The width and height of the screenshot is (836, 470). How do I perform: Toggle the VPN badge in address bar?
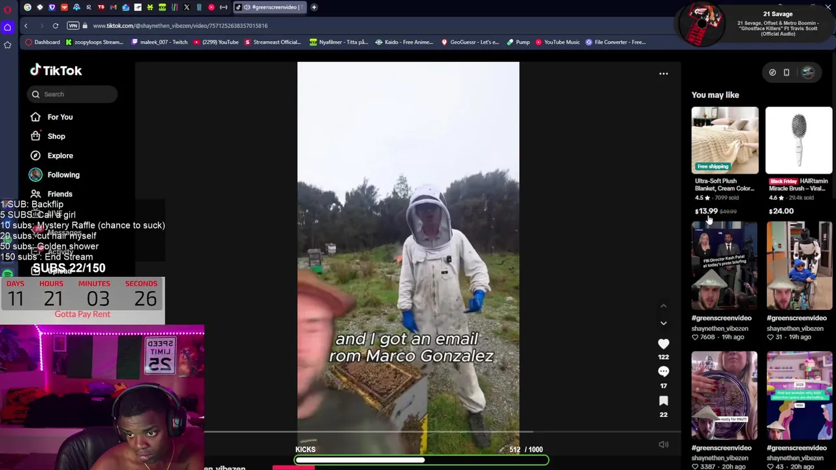(x=73, y=25)
